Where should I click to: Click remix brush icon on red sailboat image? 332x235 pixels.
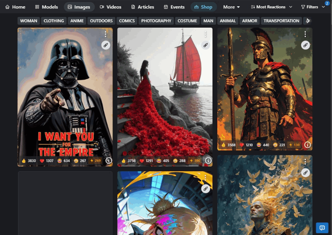pyautogui.click(x=205, y=45)
